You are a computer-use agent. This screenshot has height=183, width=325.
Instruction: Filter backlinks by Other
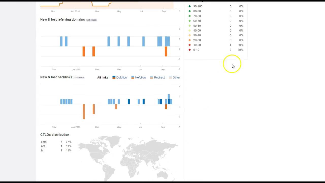point(176,78)
